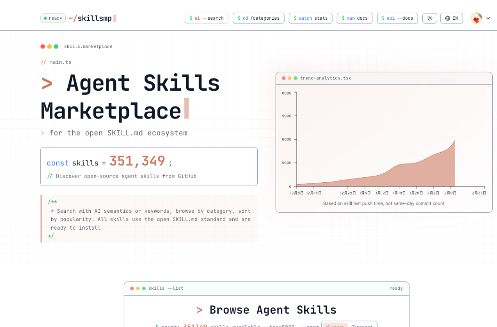This screenshot has height=327, width=497.
Task: Toggle the light/dark theme sun button
Action: point(429,18)
